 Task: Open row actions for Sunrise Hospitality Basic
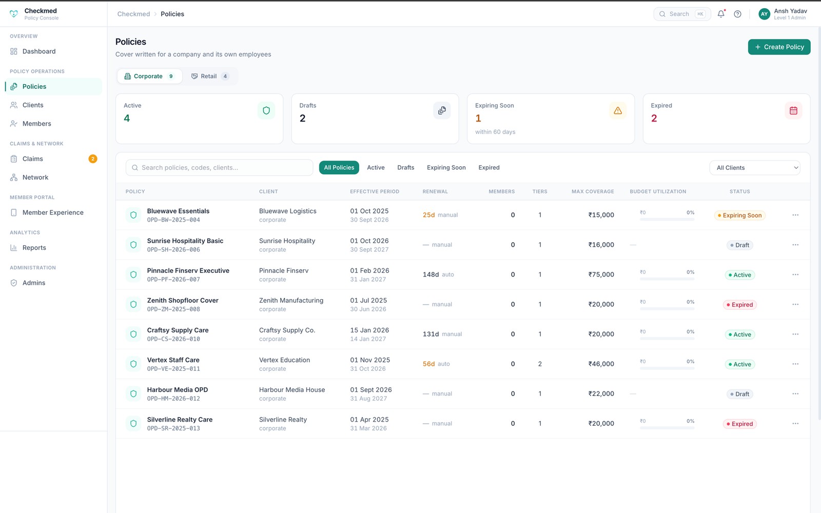[x=795, y=245]
